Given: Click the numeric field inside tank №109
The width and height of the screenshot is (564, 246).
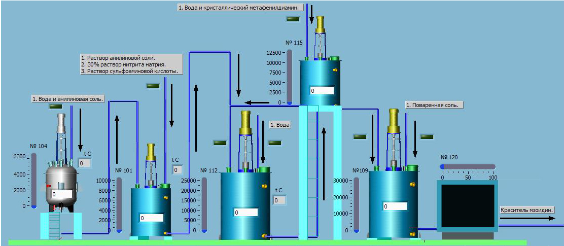Looking at the screenshot, I should point(395,206).
